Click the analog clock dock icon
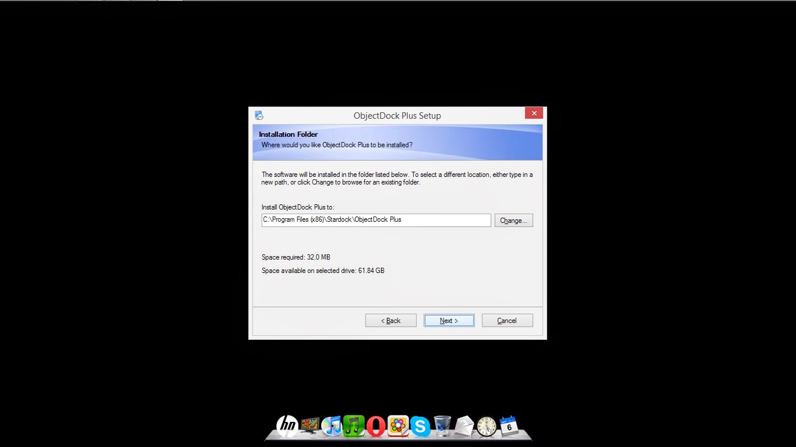The height and width of the screenshot is (447, 796). pos(487,427)
